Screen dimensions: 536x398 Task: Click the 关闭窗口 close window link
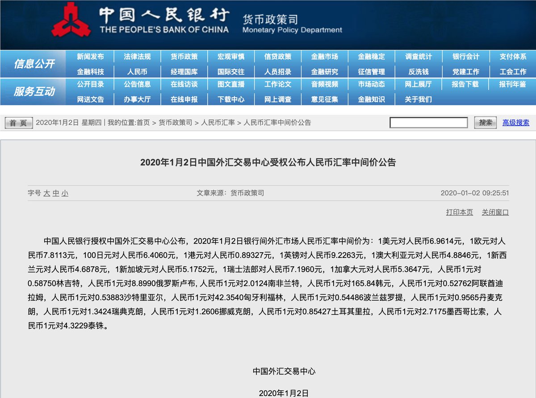coord(495,212)
